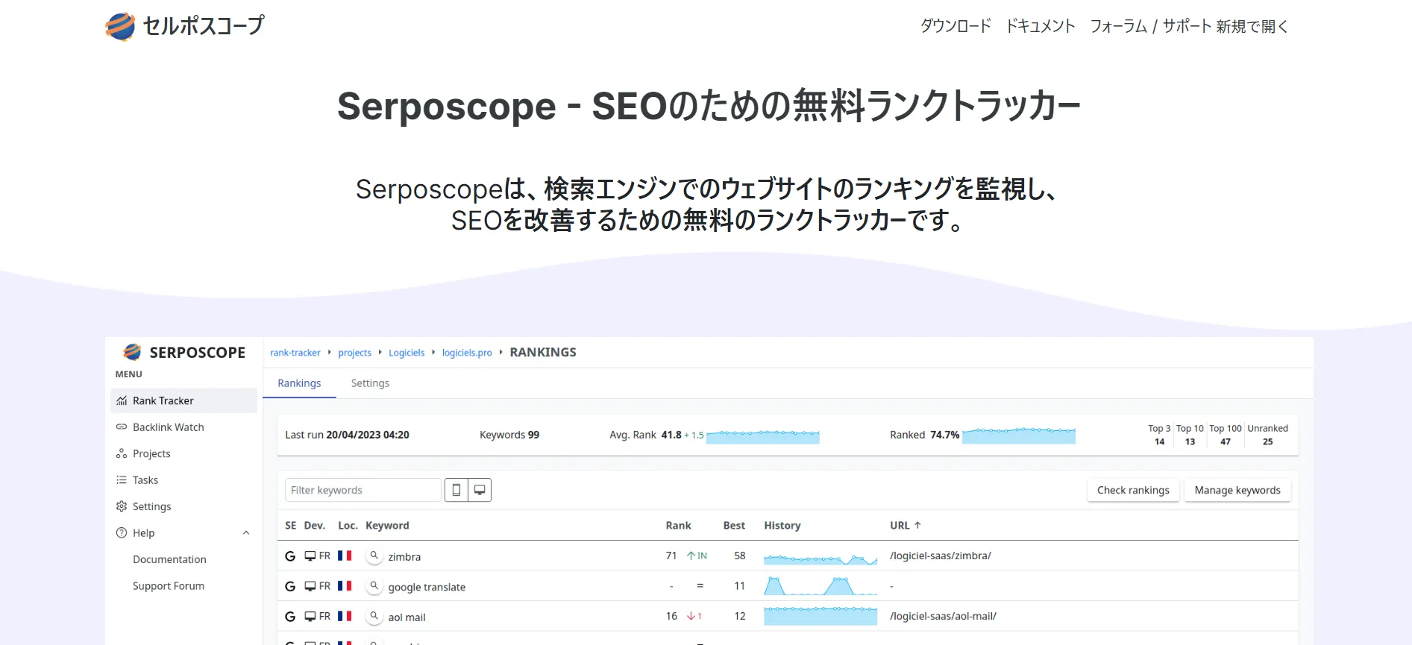The height and width of the screenshot is (645, 1412).
Task: Focus the Filter keywords field
Action: point(363,490)
